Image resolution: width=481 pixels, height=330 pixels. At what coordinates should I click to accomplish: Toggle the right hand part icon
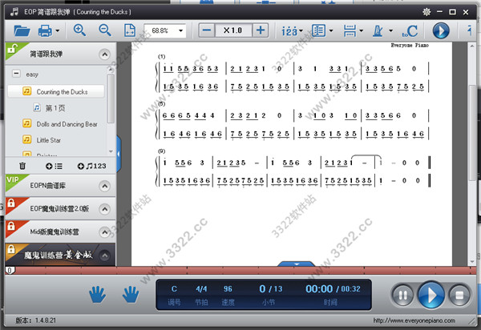pyautogui.click(x=131, y=294)
